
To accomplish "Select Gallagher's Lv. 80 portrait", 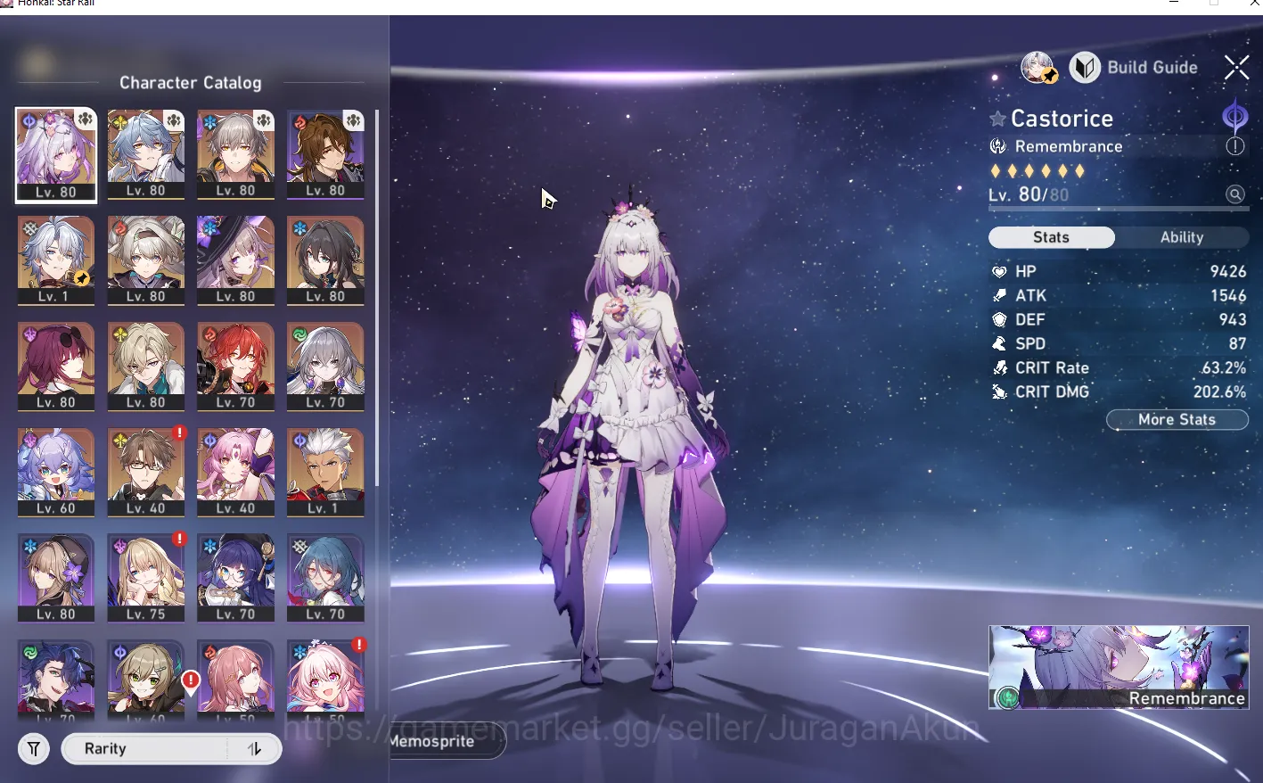I will [x=325, y=155].
